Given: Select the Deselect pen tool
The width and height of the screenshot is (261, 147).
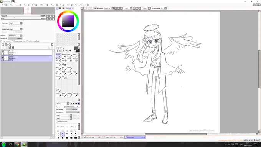Looking at the screenshot, I should pyautogui.click(x=75, y=60).
